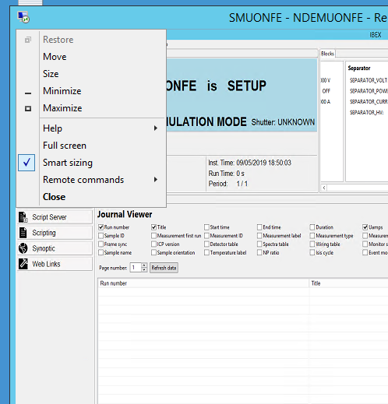Click the Remote Desktop icon in the title bar
This screenshot has height=404, width=388.
pyautogui.click(x=23, y=17)
